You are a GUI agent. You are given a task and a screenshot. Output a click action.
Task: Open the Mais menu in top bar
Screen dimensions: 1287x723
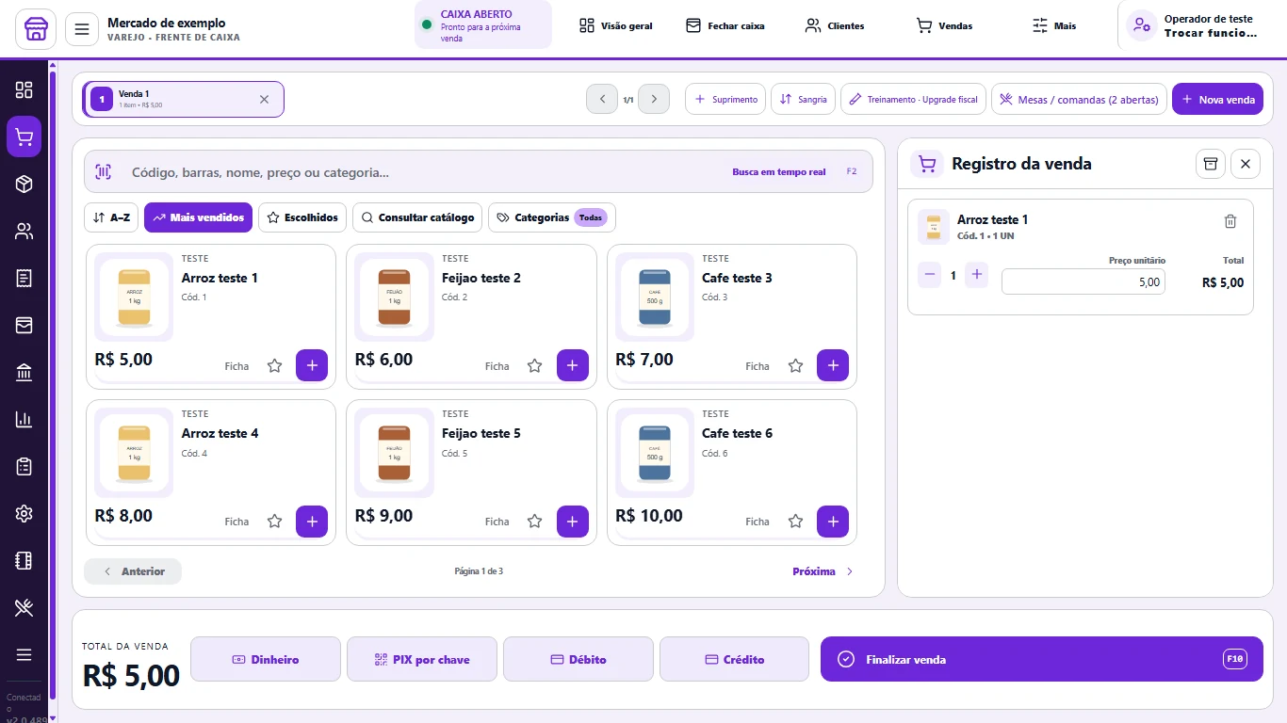(1054, 25)
